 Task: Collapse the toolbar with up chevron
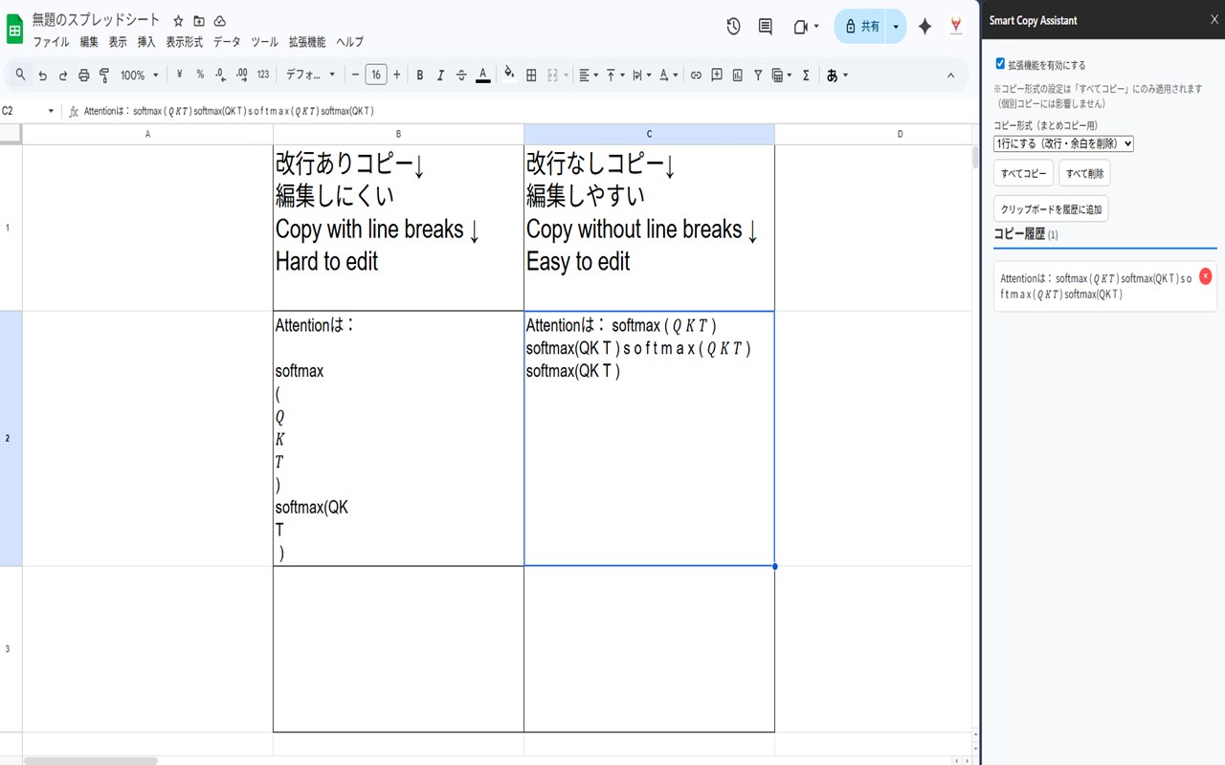(x=950, y=75)
